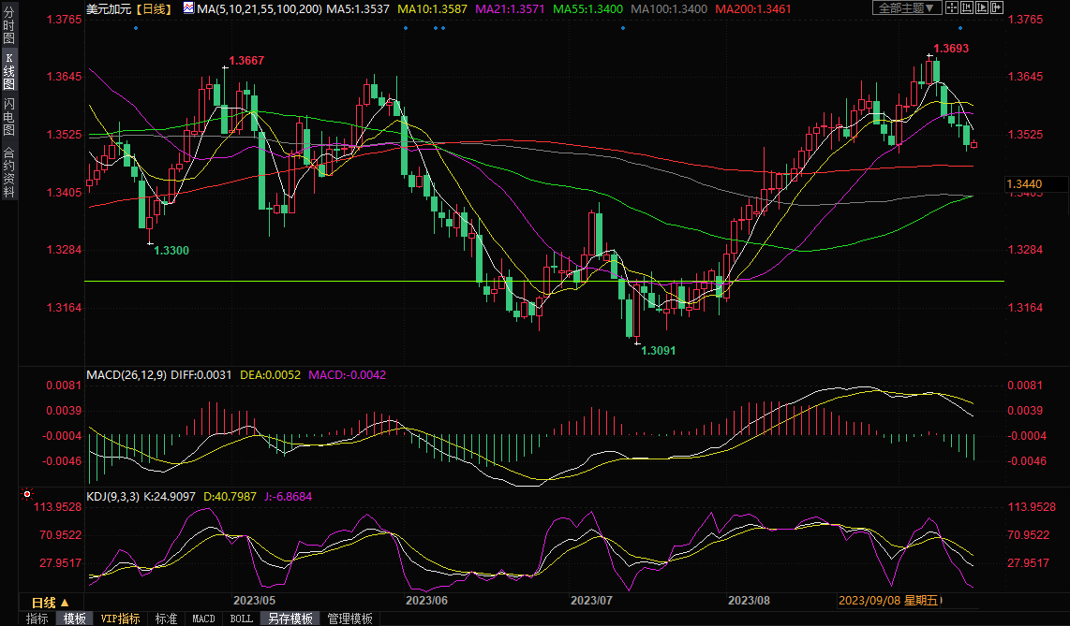This screenshot has height=626, width=1070.
Task: Click the 2023/07 time axis label
Action: (x=591, y=600)
